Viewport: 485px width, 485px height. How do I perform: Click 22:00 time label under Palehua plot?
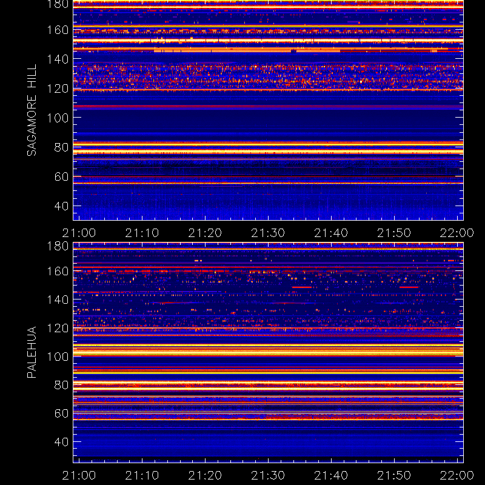pyautogui.click(x=457, y=475)
